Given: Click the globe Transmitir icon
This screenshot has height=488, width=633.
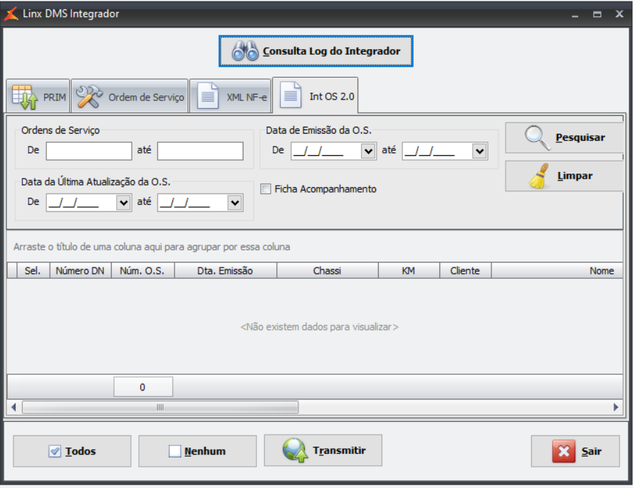Looking at the screenshot, I should (295, 450).
